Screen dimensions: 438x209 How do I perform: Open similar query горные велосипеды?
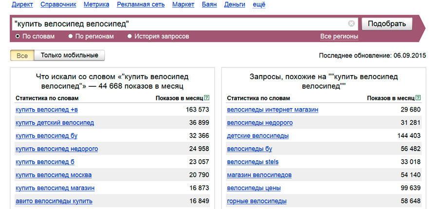(256, 201)
